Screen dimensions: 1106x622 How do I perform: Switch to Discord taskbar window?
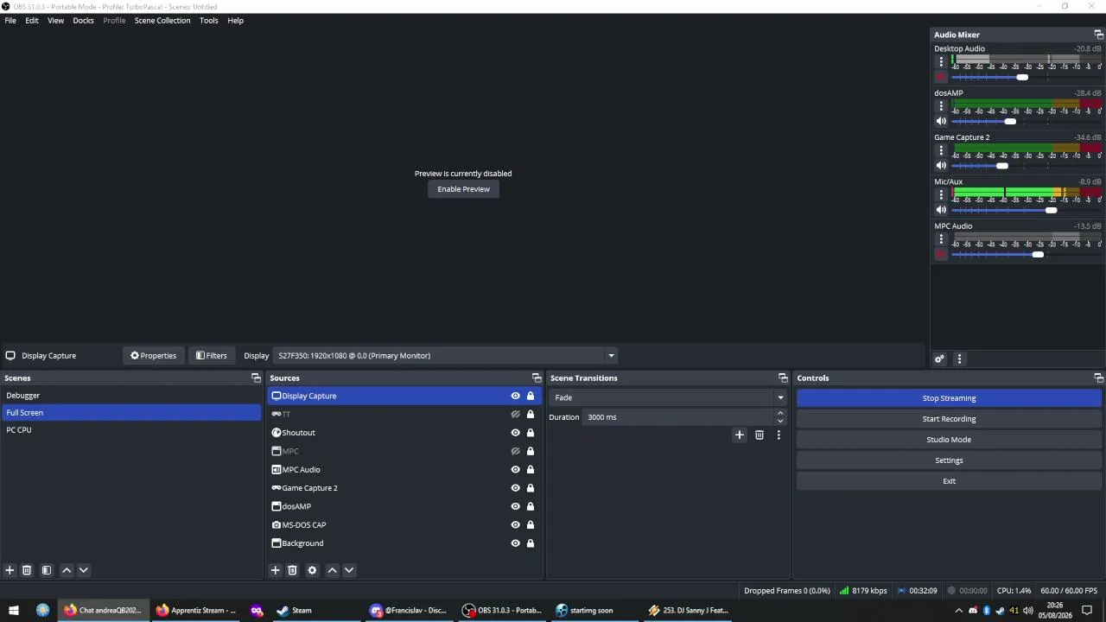(x=409, y=611)
